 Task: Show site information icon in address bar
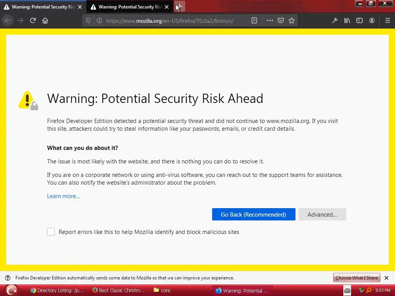tap(100, 20)
